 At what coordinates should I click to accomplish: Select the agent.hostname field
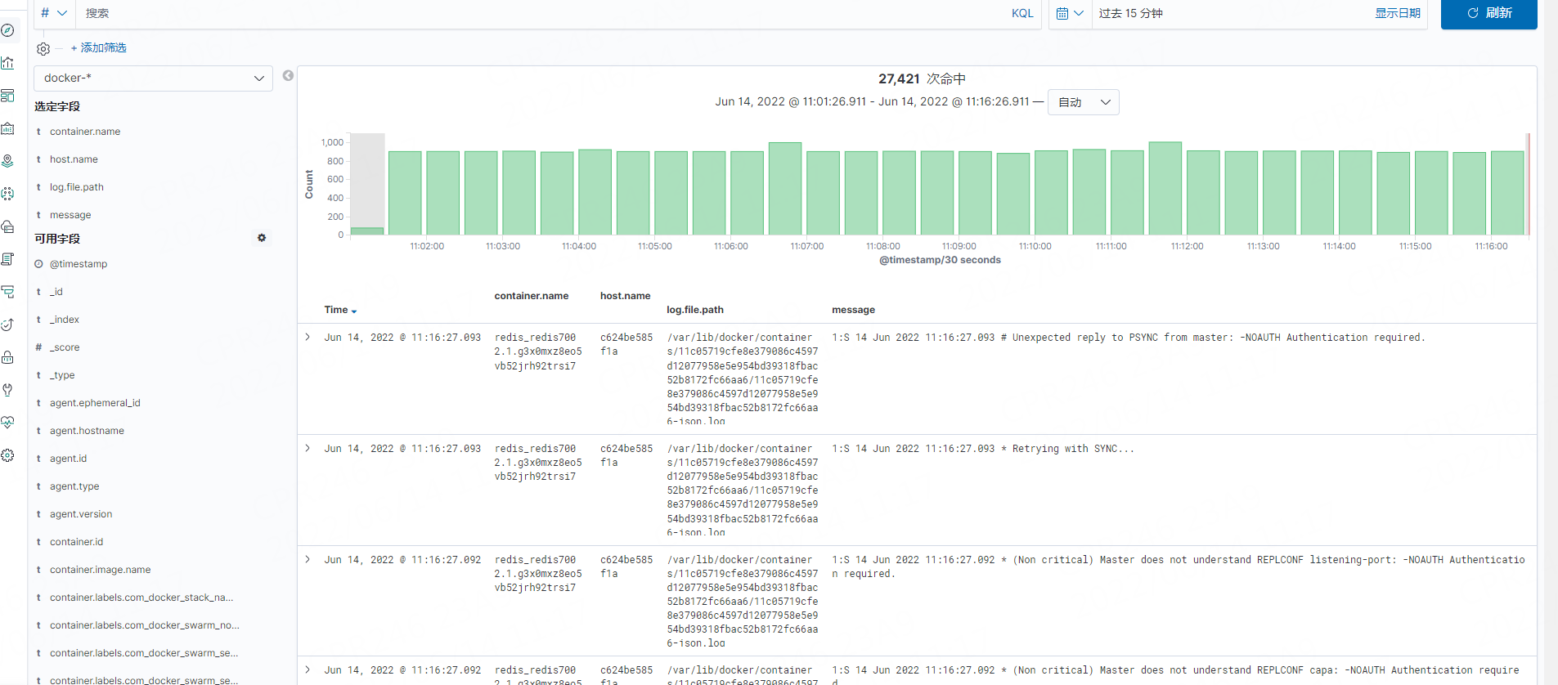[x=87, y=431]
